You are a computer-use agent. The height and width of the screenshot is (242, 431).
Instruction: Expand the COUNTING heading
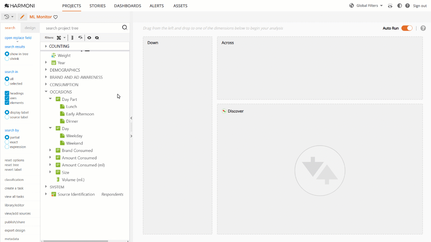46,46
